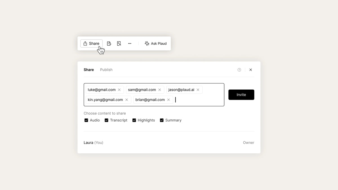Select the Share tab in dialog
Screen dimensions: 338x190
point(89,70)
